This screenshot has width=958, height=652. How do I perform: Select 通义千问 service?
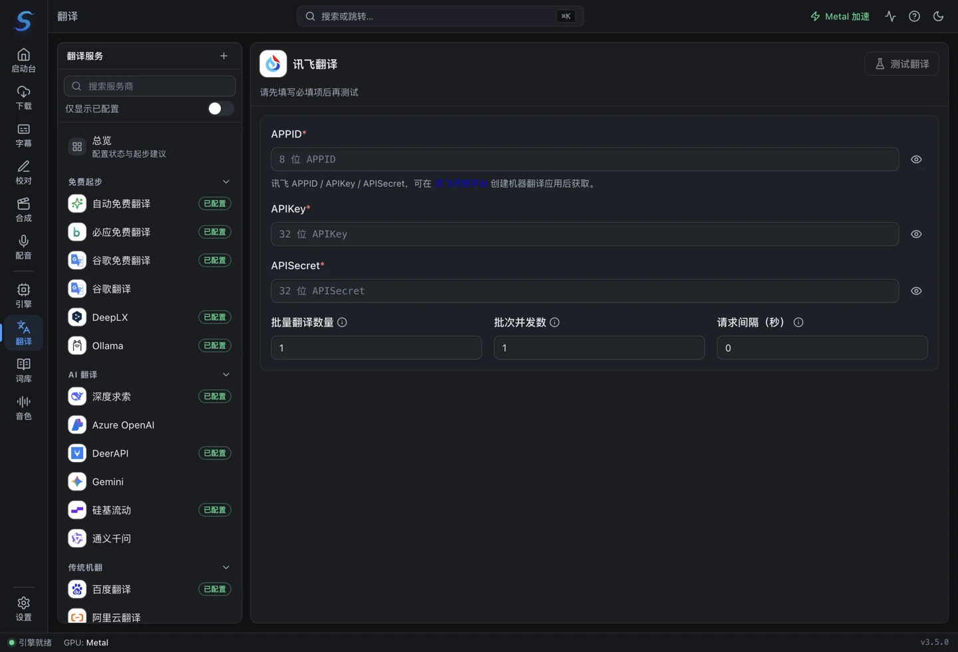coord(150,538)
